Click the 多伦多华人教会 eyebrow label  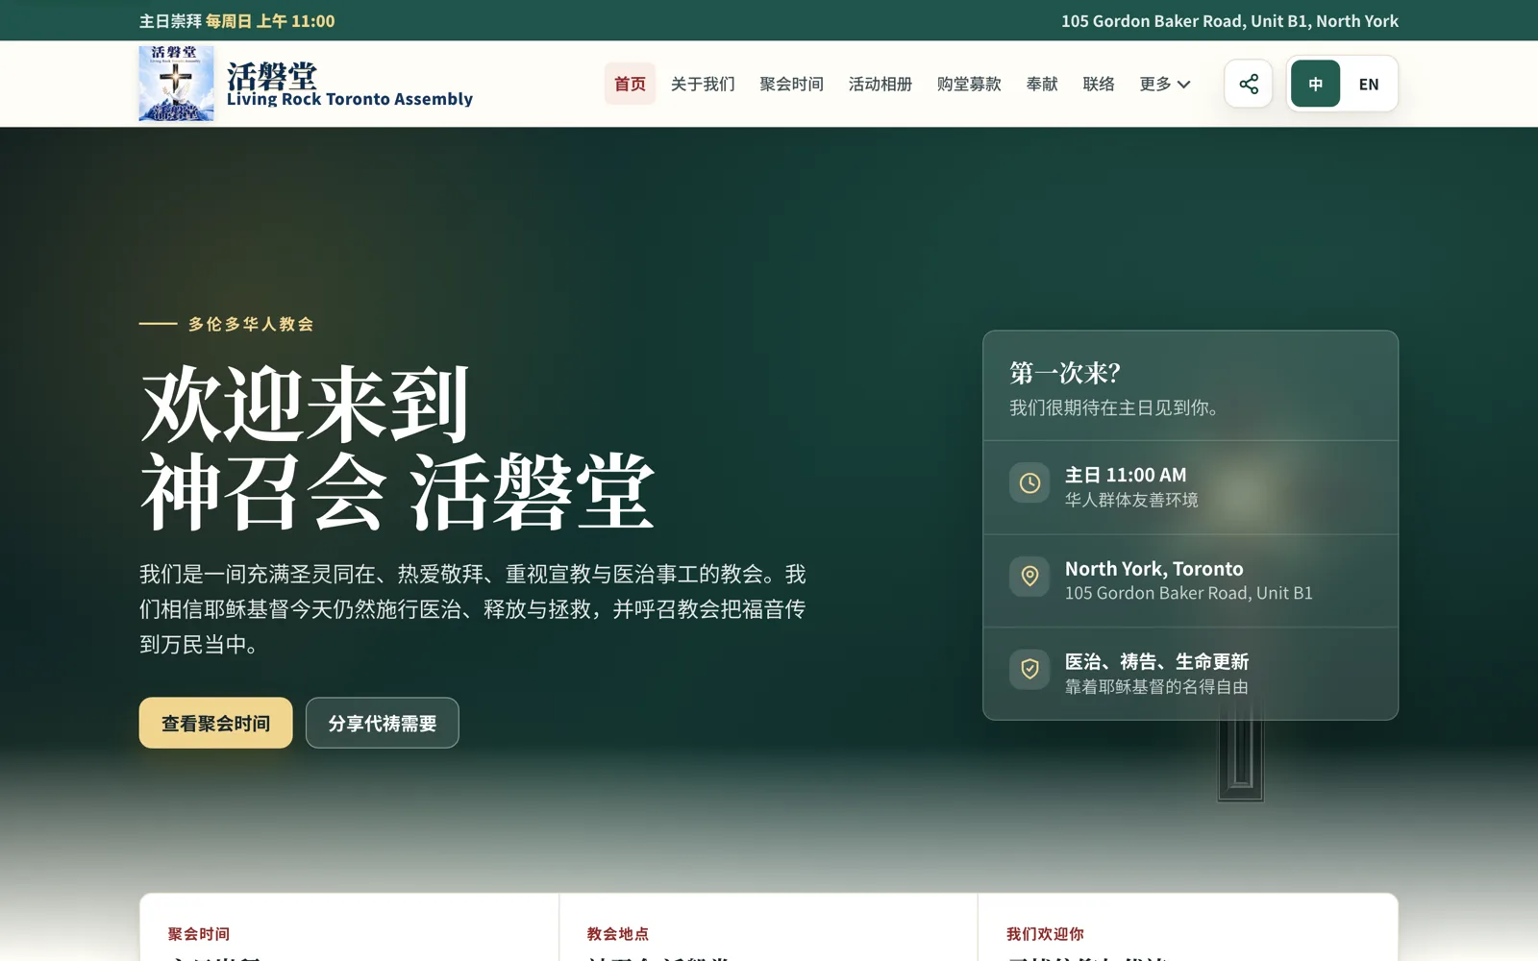[x=251, y=324]
